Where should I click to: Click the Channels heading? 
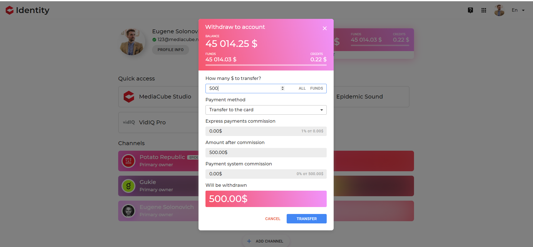pyautogui.click(x=131, y=143)
